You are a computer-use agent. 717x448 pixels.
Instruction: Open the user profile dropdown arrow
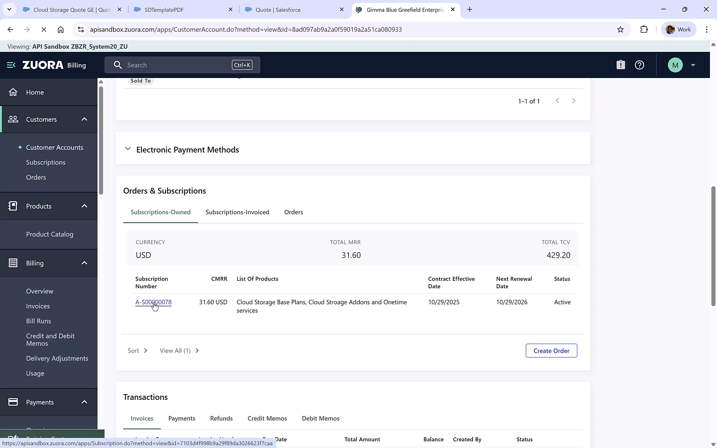point(693,65)
